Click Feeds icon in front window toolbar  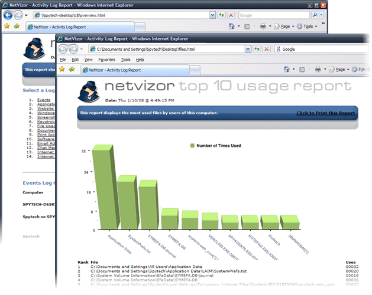(302, 70)
